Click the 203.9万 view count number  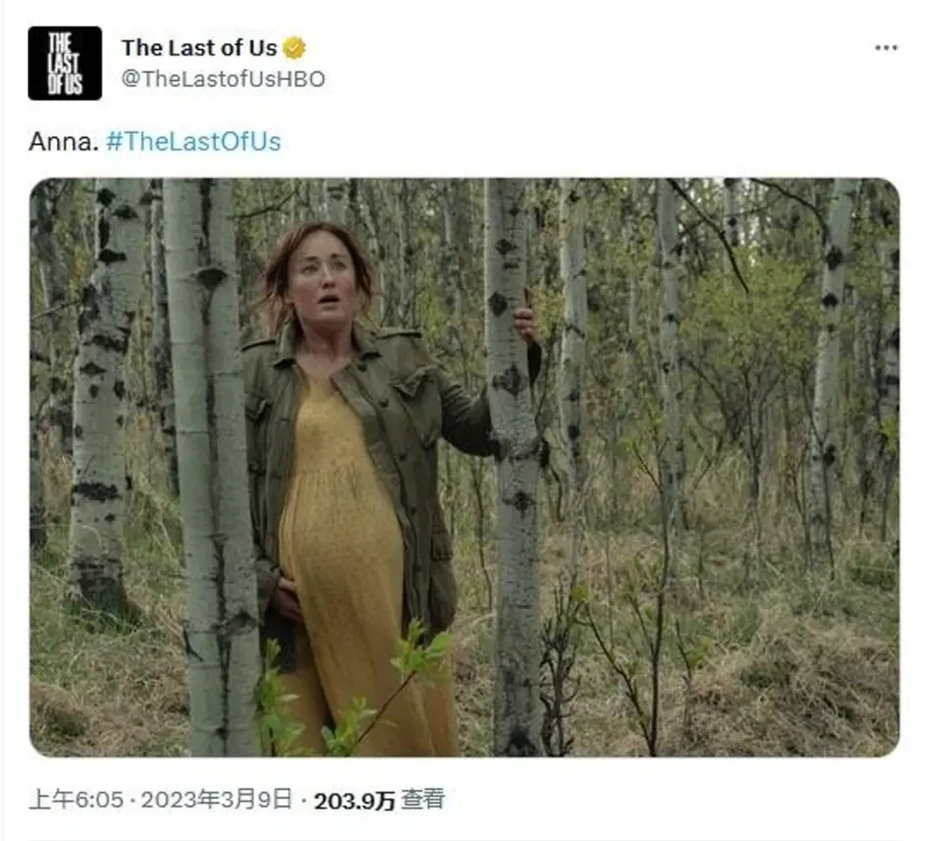click(x=354, y=801)
